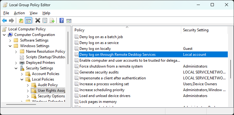This screenshot has width=234, height=115.
Task: Expand Audit Policy node
Action: coord(28,85)
